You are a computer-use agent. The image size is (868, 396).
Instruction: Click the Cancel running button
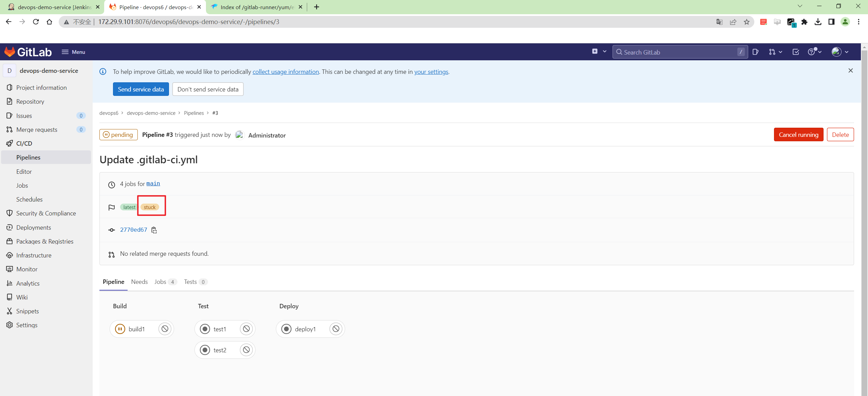coord(798,135)
